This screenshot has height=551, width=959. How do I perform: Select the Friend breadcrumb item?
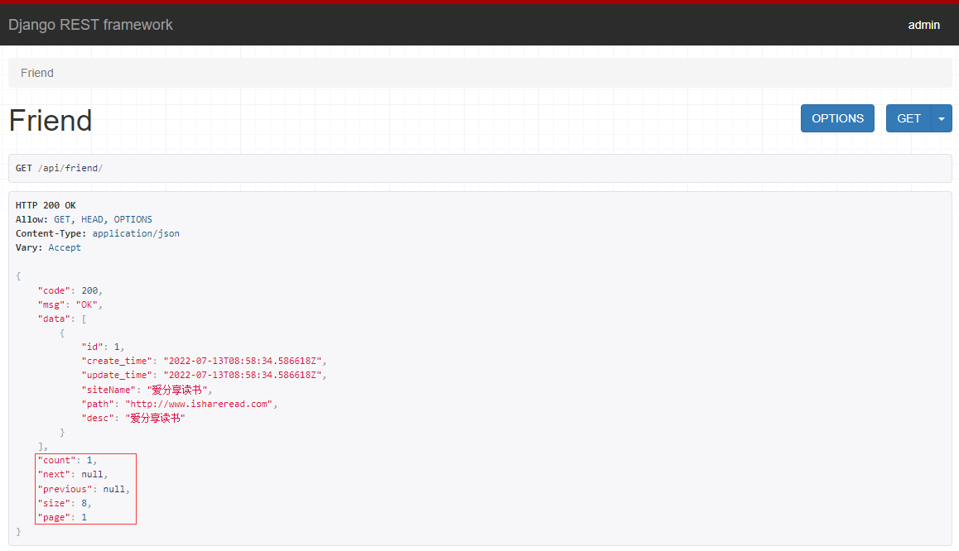click(37, 73)
